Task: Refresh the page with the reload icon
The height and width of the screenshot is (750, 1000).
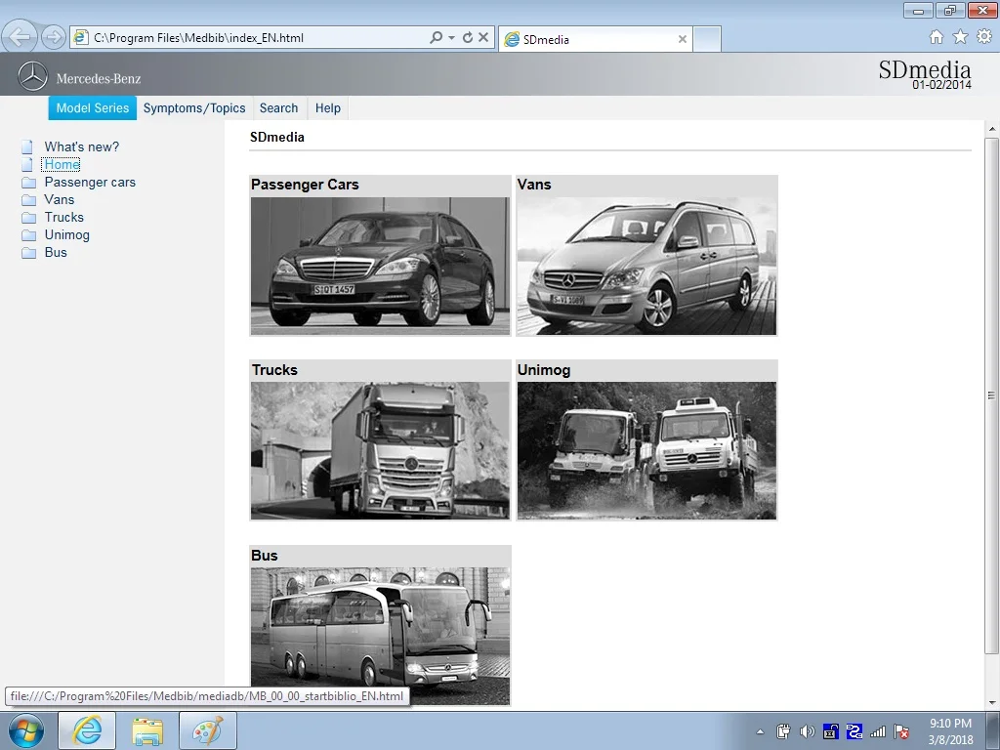Action: [468, 38]
